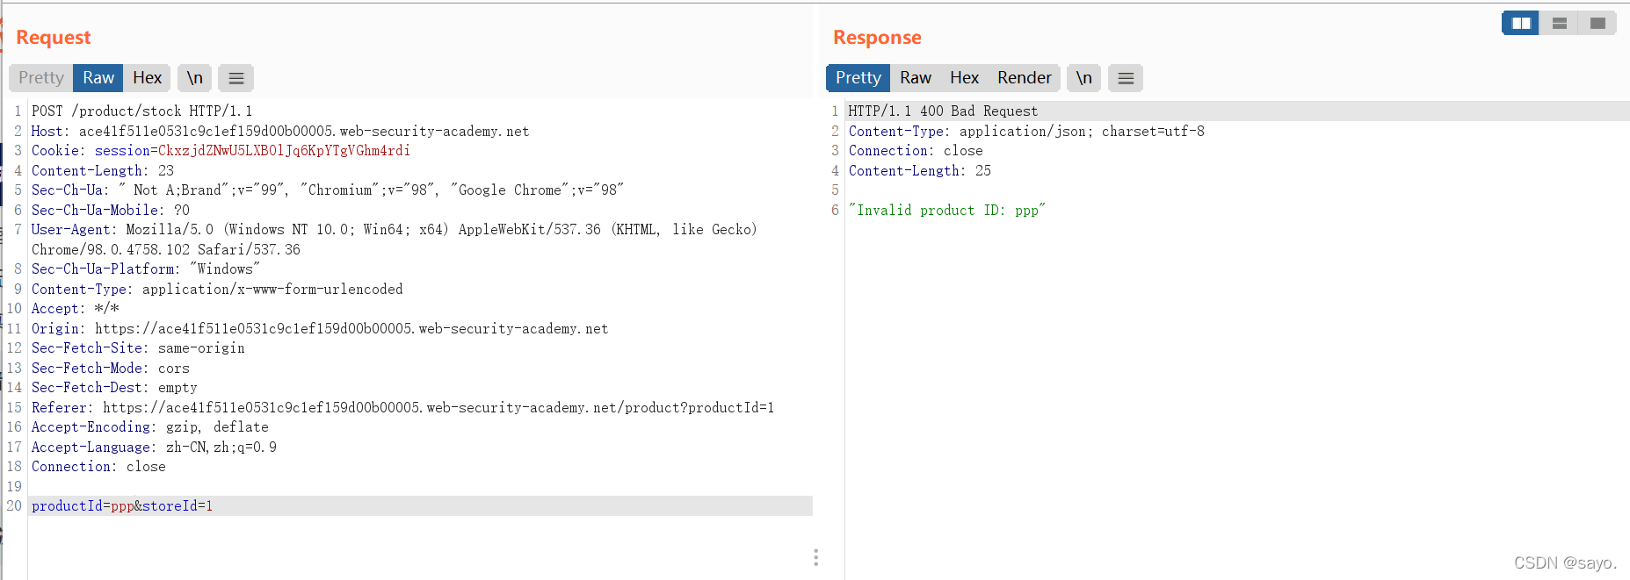Click the 'Invalid product ID: ppp' response body

tap(947, 211)
